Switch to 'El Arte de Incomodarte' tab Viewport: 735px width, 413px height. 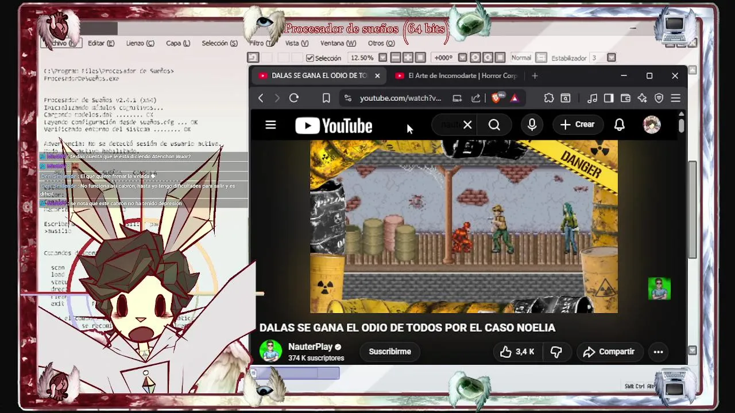coord(457,76)
